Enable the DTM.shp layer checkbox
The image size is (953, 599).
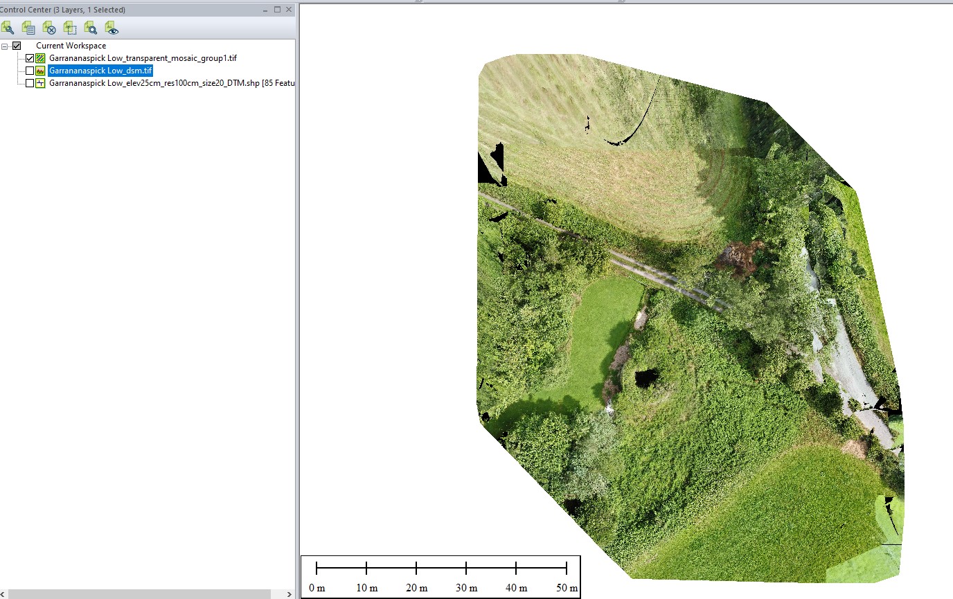[x=29, y=83]
